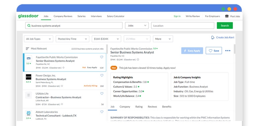Open the All Job Types dropdown
The image size is (255, 126).
coord(38,39)
